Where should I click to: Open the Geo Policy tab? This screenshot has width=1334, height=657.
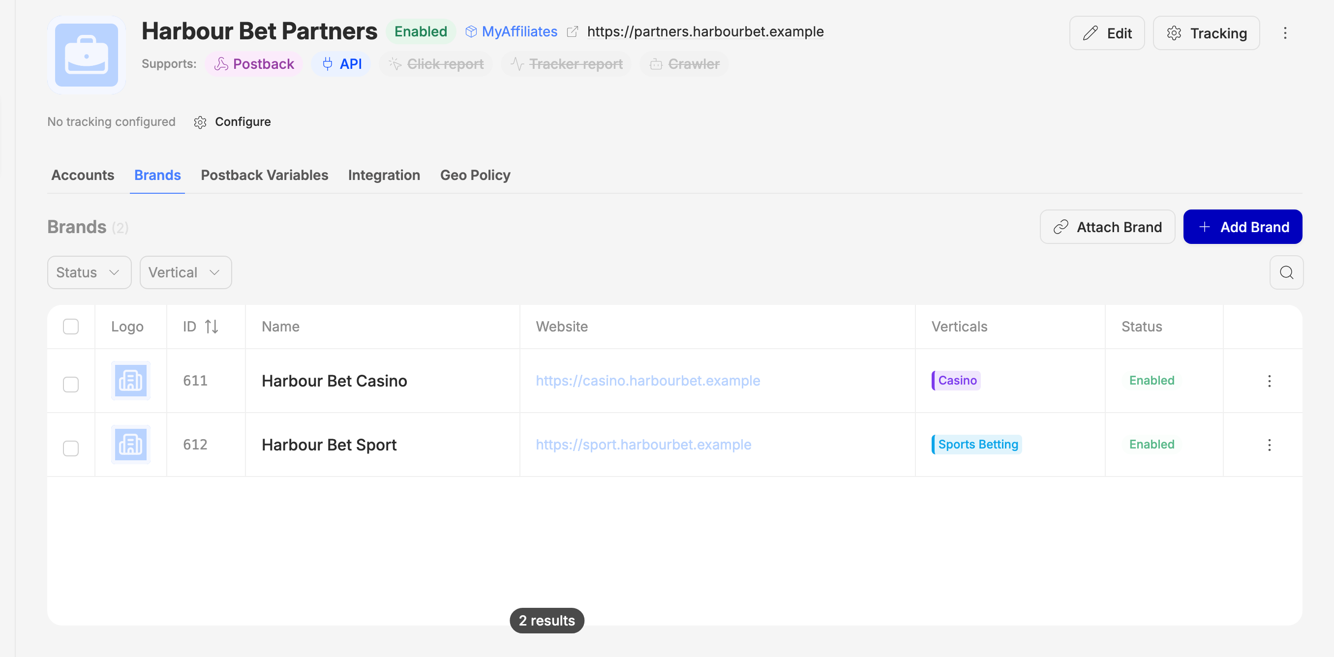(475, 176)
